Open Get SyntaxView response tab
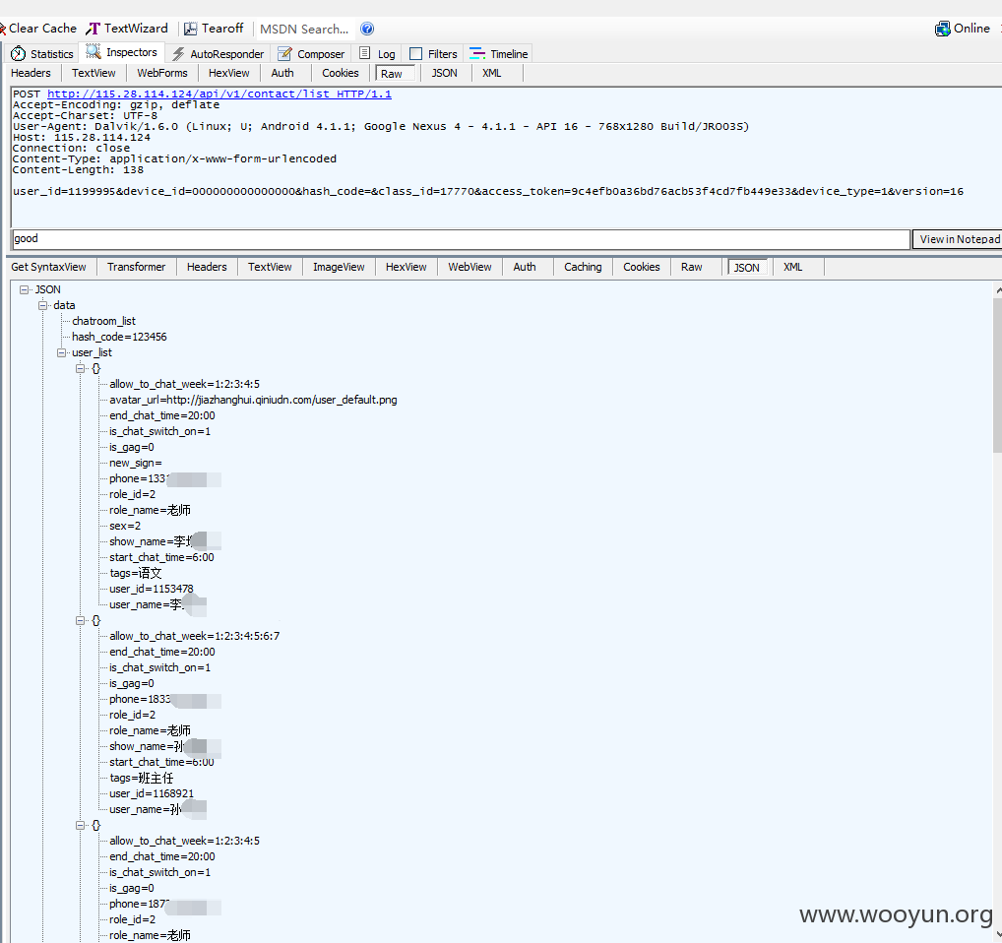The height and width of the screenshot is (943, 1002). click(x=48, y=267)
